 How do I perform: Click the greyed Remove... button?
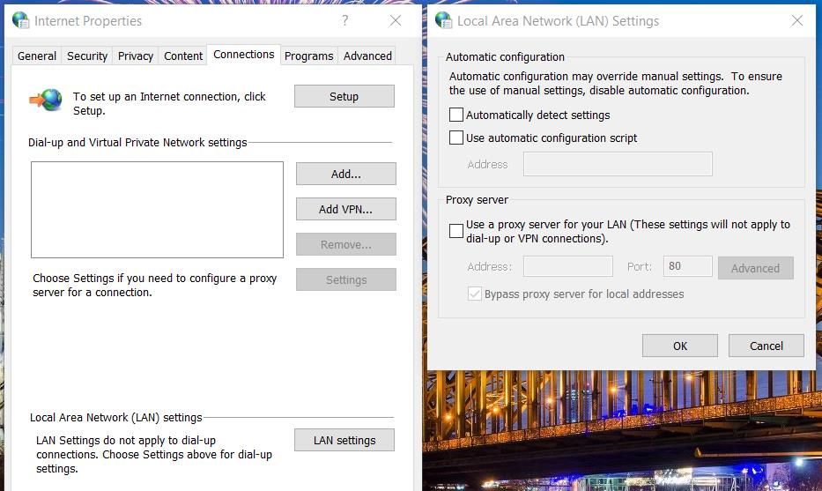(x=346, y=244)
